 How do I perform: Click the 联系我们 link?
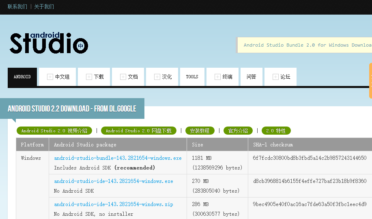pos(17,6)
